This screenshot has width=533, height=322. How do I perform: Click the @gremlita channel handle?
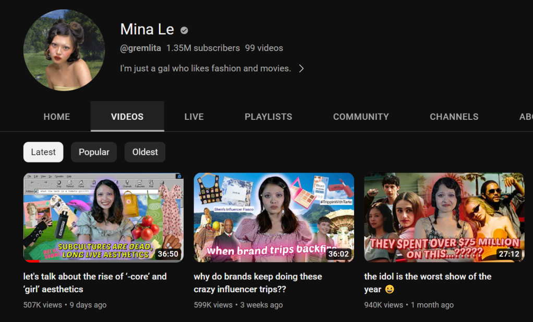[141, 48]
